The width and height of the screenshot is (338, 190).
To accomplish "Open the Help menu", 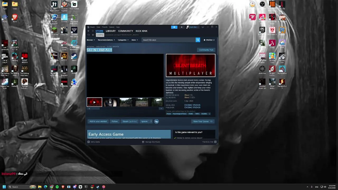I will [x=118, y=27].
